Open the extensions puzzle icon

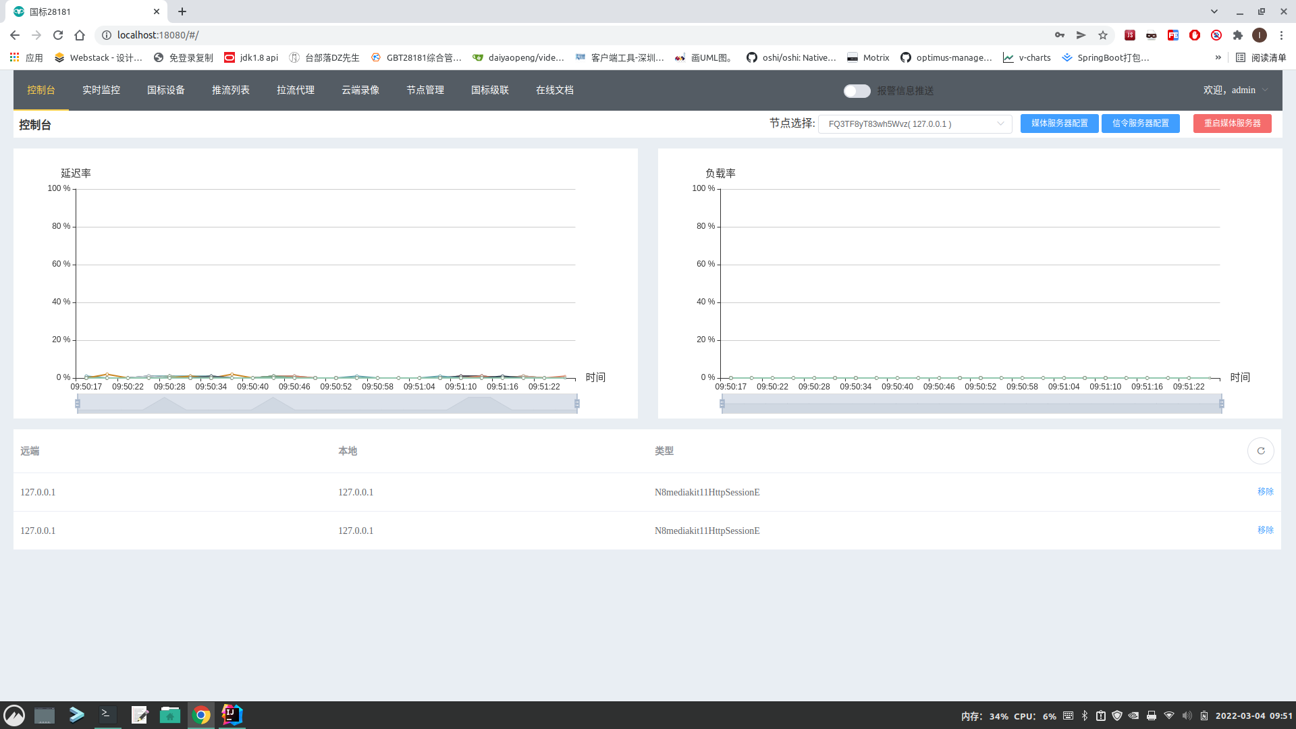click(x=1238, y=35)
